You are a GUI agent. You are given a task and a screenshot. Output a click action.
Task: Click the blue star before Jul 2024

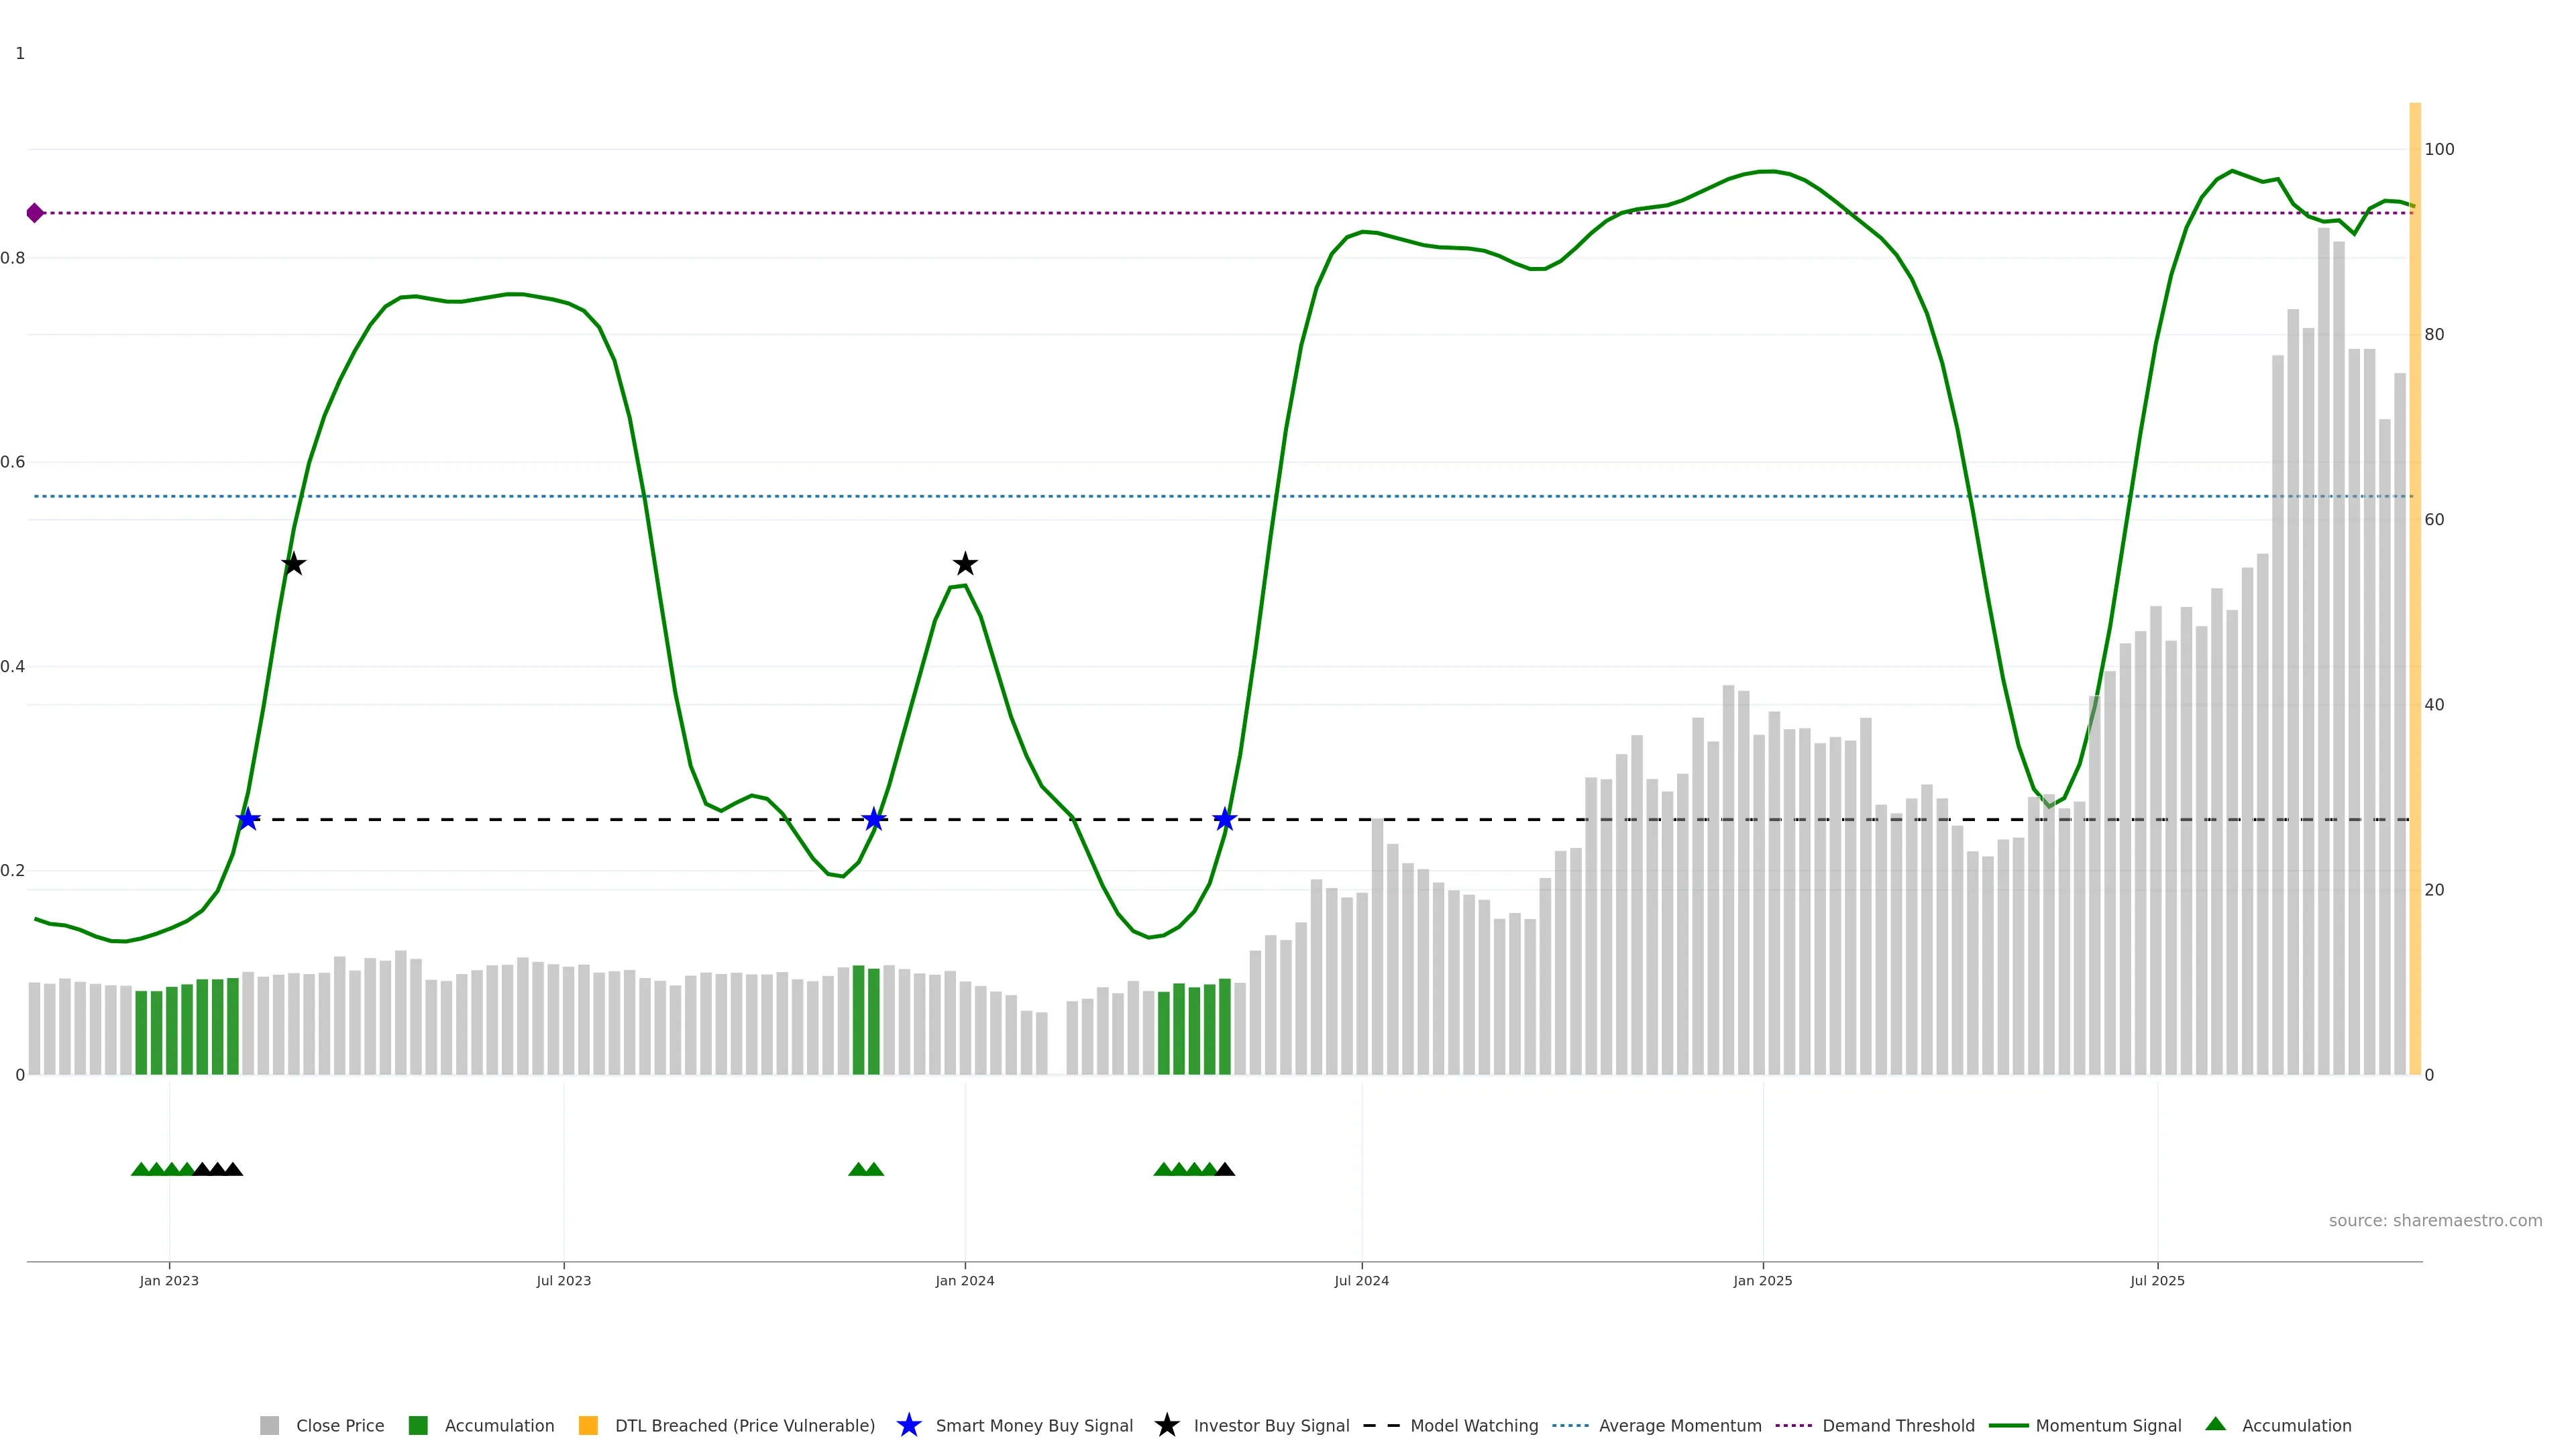pos(1224,819)
